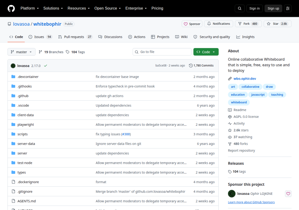Switch to the Issues tab
Viewport: 299px width, 210px height.
[x=40, y=37]
